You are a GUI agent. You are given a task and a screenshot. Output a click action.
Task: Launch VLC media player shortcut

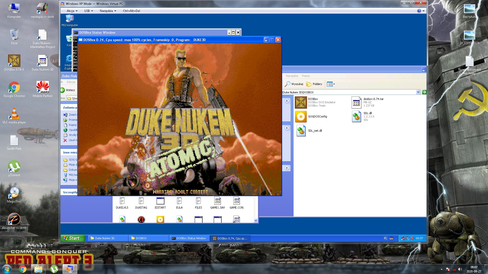(x=14, y=116)
